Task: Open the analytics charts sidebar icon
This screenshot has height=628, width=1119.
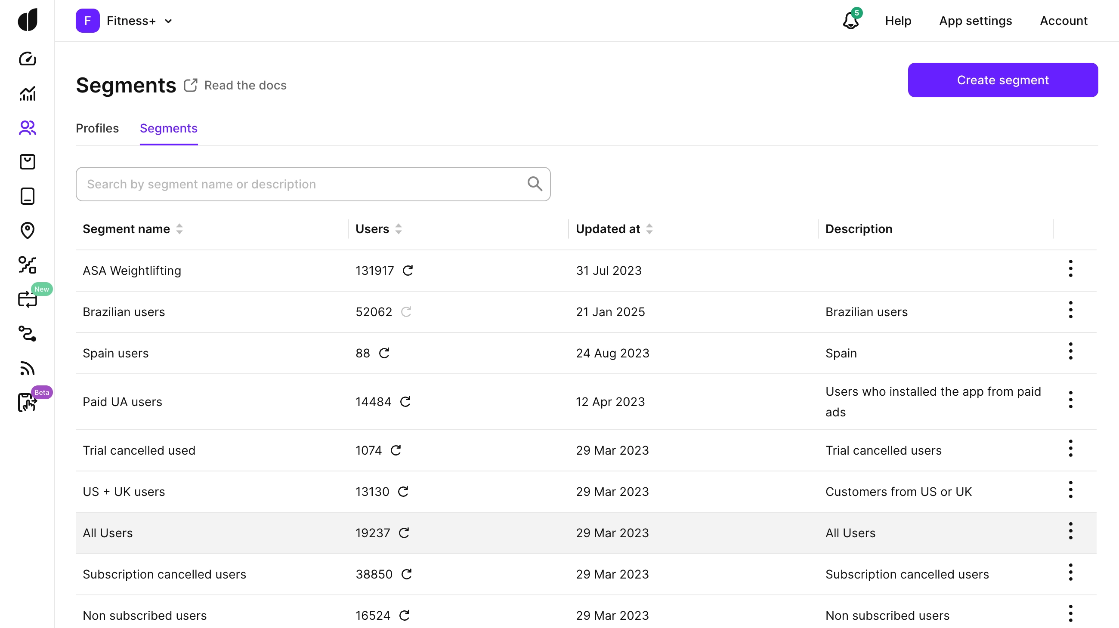Action: tap(28, 93)
